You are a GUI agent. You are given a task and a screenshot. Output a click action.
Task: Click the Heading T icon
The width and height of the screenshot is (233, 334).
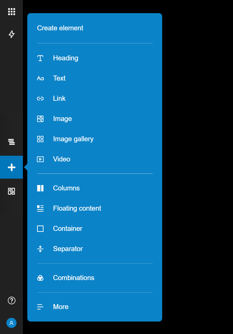pyautogui.click(x=40, y=58)
